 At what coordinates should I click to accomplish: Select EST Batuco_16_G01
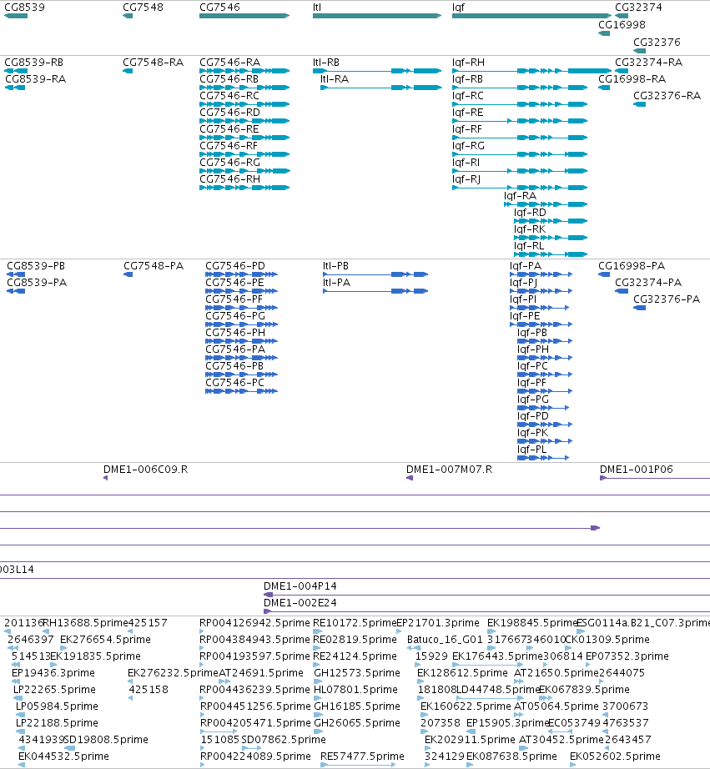tap(446, 640)
